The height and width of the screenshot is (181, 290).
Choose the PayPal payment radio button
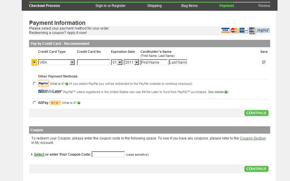pos(34,84)
